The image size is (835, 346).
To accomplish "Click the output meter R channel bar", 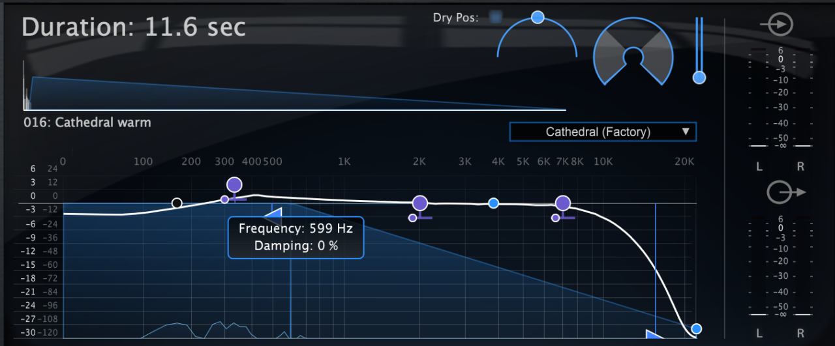I will coord(802,267).
